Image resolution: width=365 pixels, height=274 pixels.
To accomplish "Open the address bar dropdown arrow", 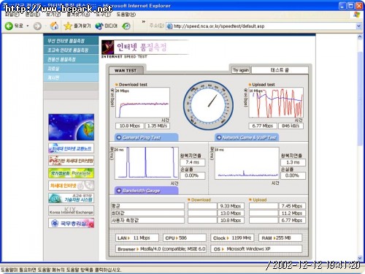I will (358, 26).
